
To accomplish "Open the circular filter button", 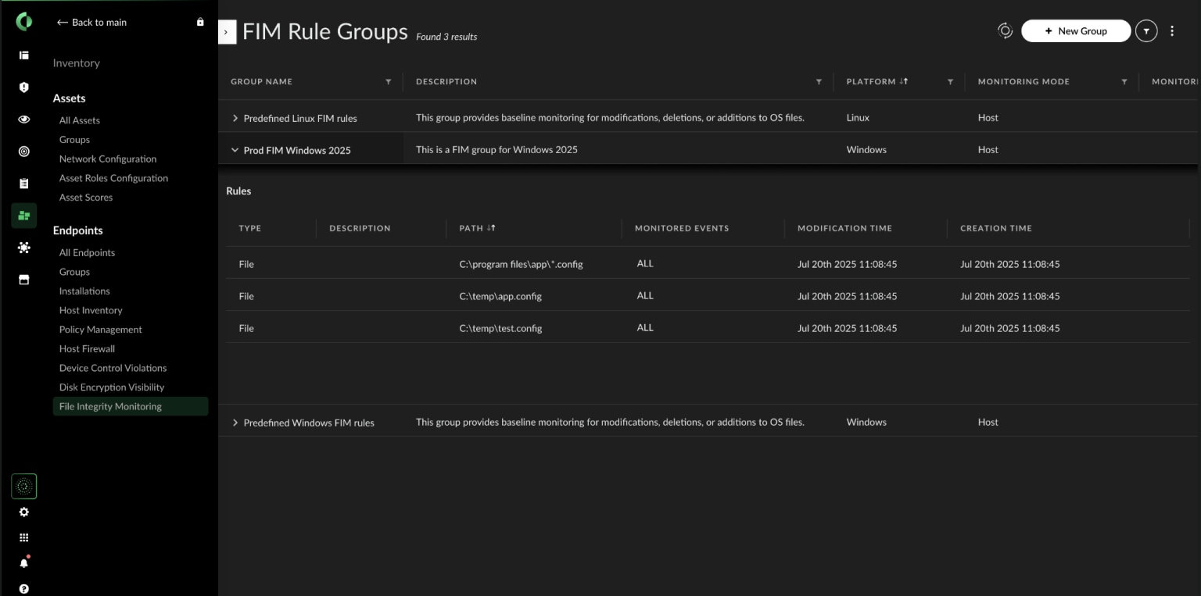I will 1145,31.
